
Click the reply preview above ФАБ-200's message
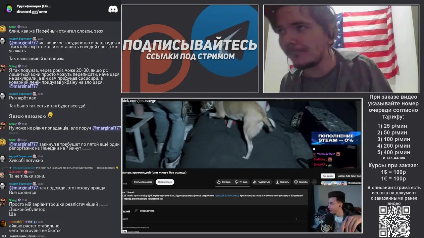(x=64, y=168)
